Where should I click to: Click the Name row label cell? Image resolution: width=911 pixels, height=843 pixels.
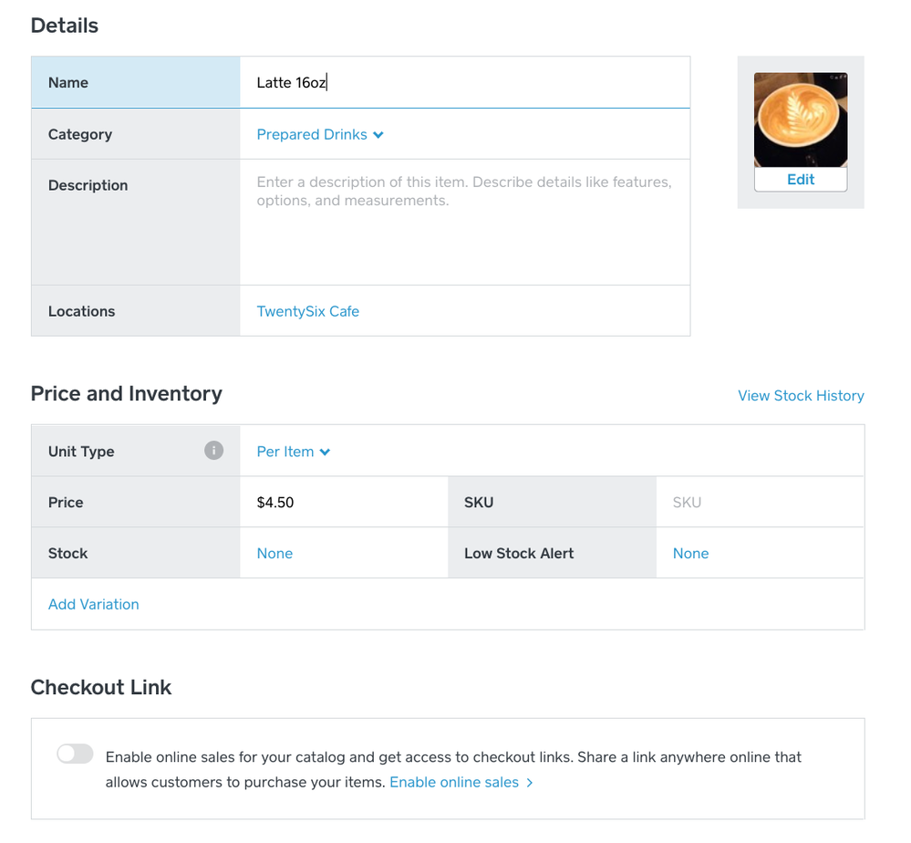pos(136,83)
